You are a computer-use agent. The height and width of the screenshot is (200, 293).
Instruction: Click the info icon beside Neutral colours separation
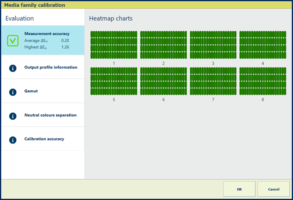click(x=13, y=116)
